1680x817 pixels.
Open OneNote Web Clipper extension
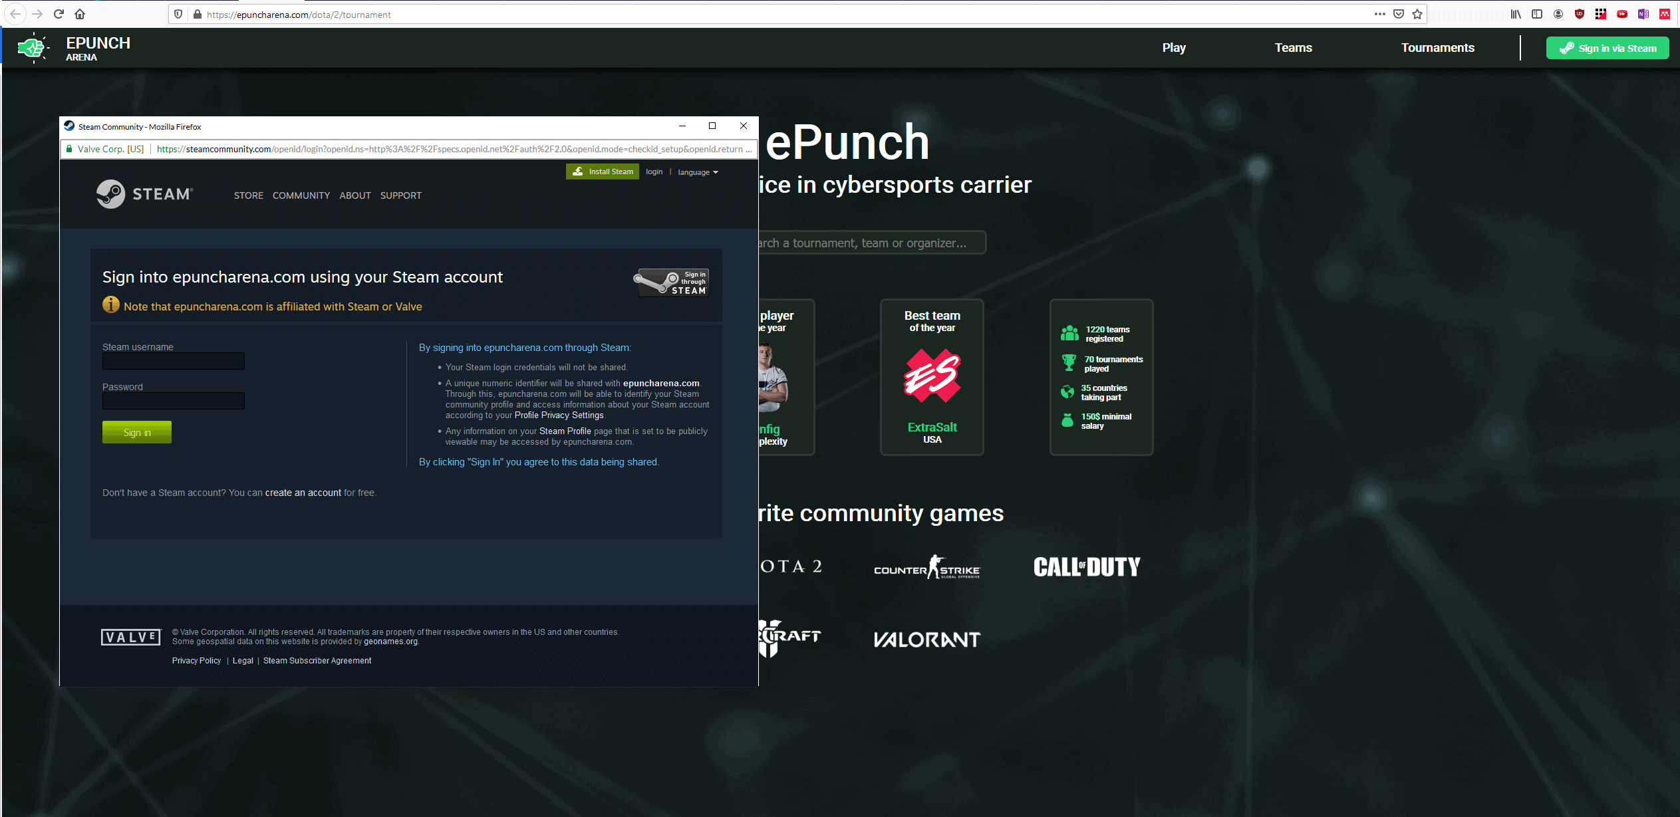tap(1643, 14)
